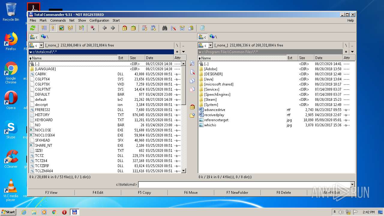This screenshot has height=216, width=384.
Task: Select referencetarget jpg file
Action: 216,120
